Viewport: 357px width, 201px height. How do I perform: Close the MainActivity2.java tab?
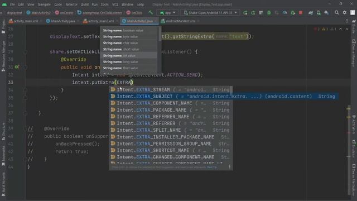156,21
